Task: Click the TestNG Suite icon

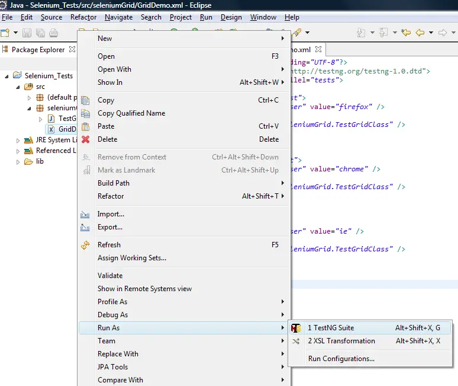Action: 296,328
